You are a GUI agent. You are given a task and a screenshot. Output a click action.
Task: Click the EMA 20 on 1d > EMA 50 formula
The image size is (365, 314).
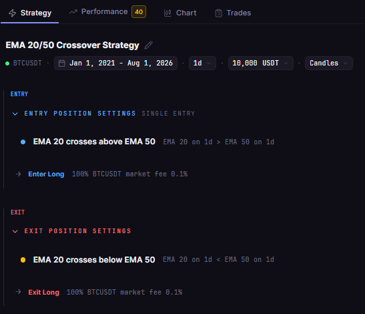click(219, 142)
